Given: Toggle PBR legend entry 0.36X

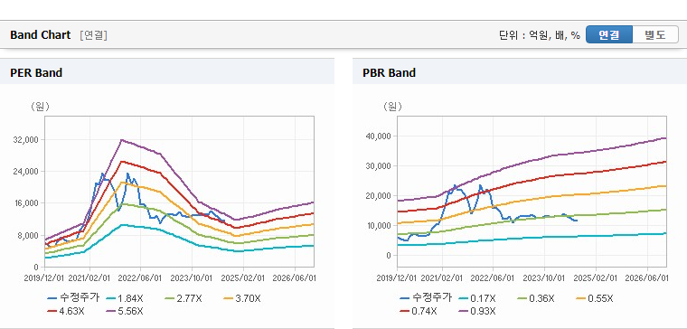Looking at the screenshot, I should (x=536, y=299).
